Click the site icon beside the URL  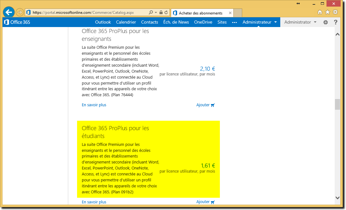tap(28, 12)
